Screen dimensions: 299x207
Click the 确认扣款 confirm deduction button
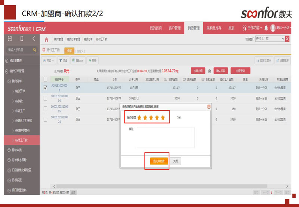(x=221, y=71)
